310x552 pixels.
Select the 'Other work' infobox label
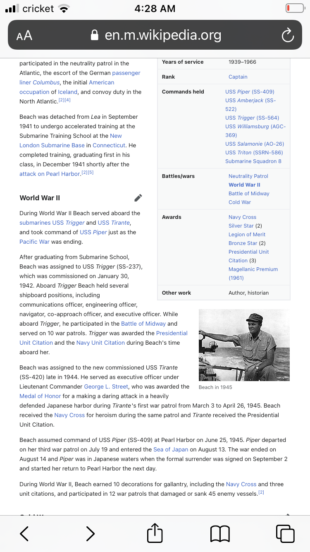pos(176,293)
